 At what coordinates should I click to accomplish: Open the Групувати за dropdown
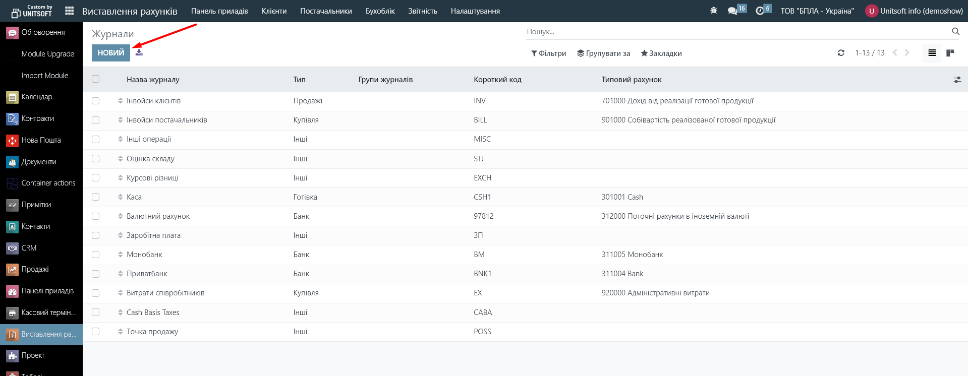pyautogui.click(x=603, y=53)
